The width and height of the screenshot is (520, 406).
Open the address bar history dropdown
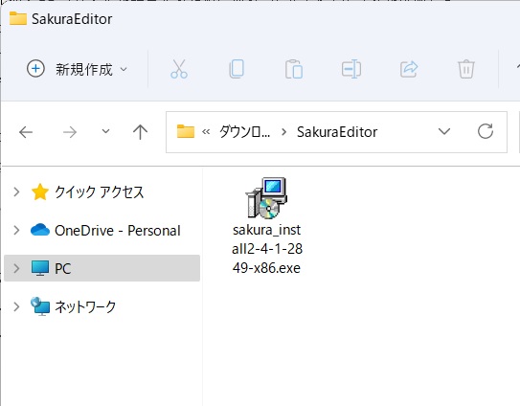click(444, 132)
